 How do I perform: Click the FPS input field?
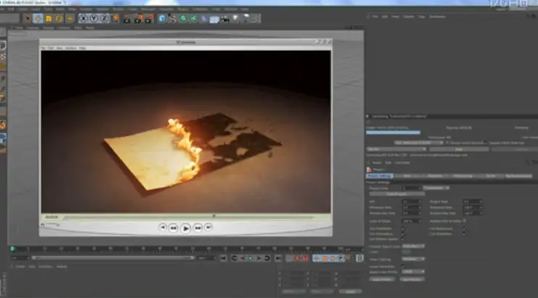point(411,202)
